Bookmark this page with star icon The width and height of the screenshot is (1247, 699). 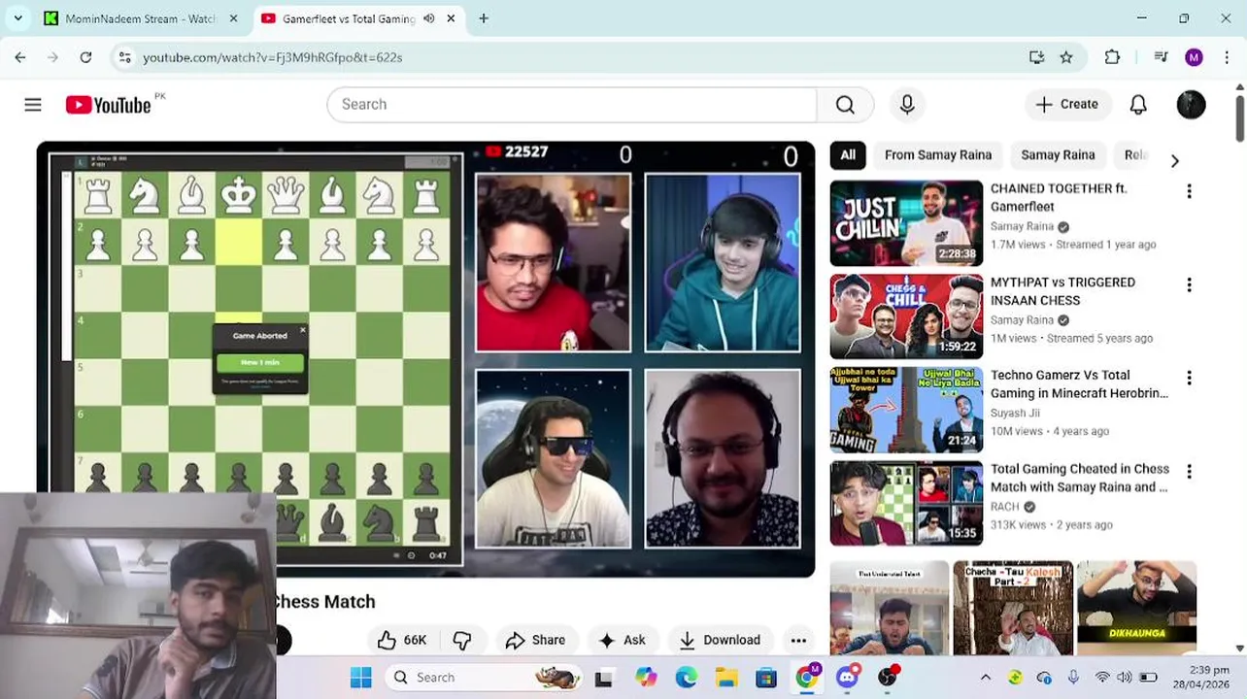1066,57
